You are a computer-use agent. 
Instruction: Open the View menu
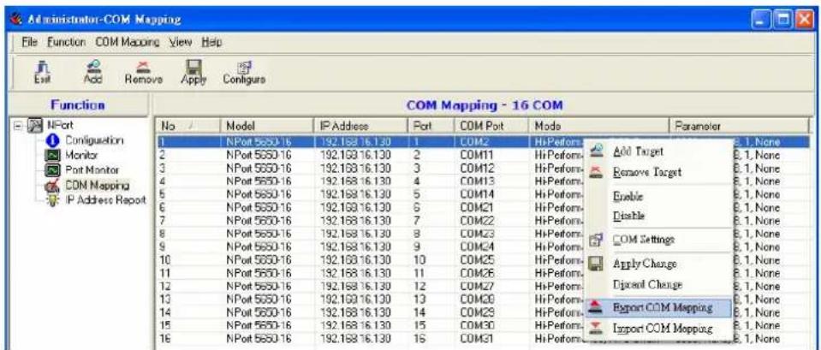pyautogui.click(x=180, y=41)
